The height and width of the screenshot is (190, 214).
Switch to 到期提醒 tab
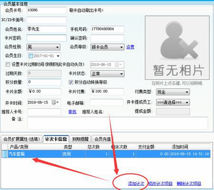coord(80,139)
